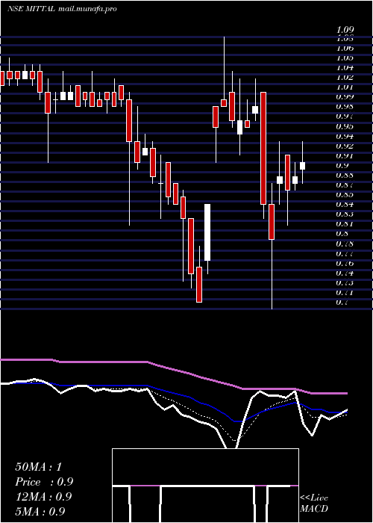The height and width of the screenshot is (523, 373).
Task: Click the magenta 50MA line
Action: point(173,370)
